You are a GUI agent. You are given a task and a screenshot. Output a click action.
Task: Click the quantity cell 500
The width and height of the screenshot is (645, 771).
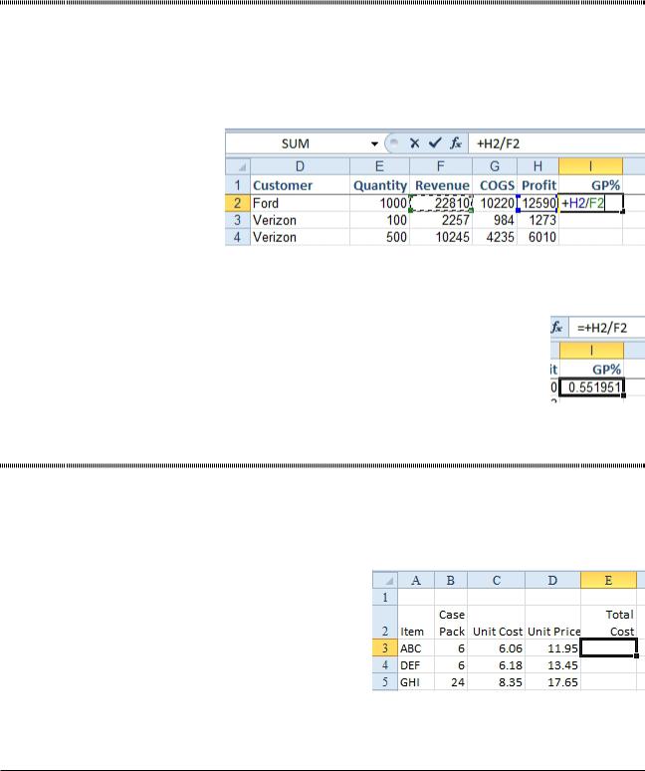point(379,237)
